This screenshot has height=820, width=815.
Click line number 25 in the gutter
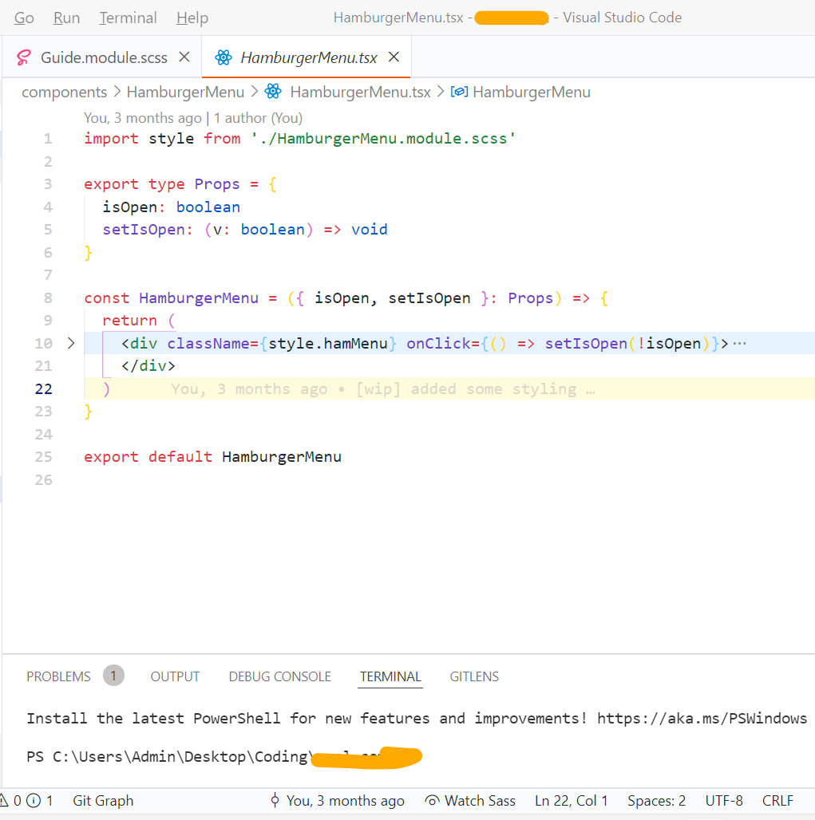[x=43, y=456]
